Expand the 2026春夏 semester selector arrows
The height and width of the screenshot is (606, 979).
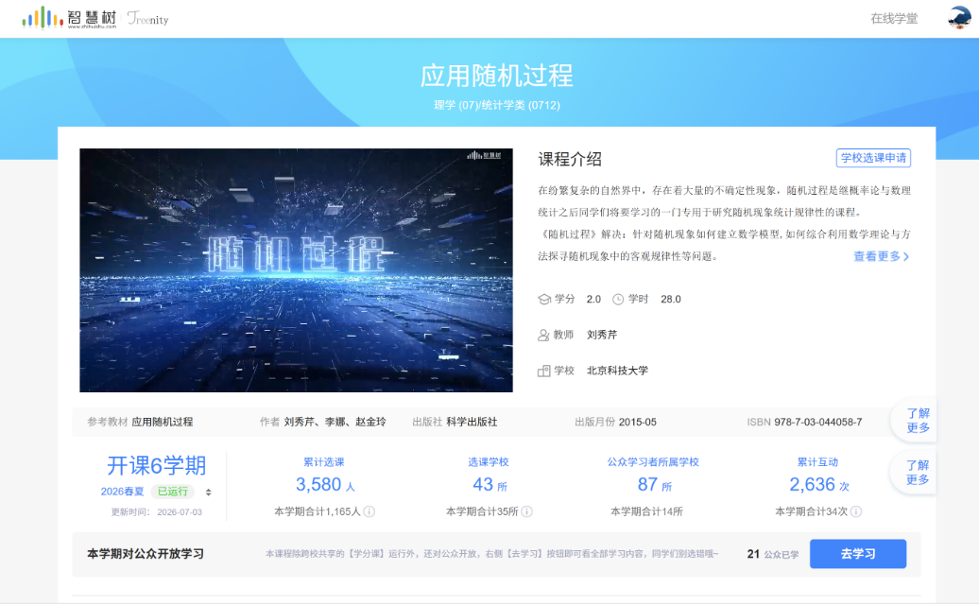208,493
